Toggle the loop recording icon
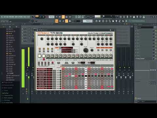The height and width of the screenshot is (118, 157). pos(70,17)
